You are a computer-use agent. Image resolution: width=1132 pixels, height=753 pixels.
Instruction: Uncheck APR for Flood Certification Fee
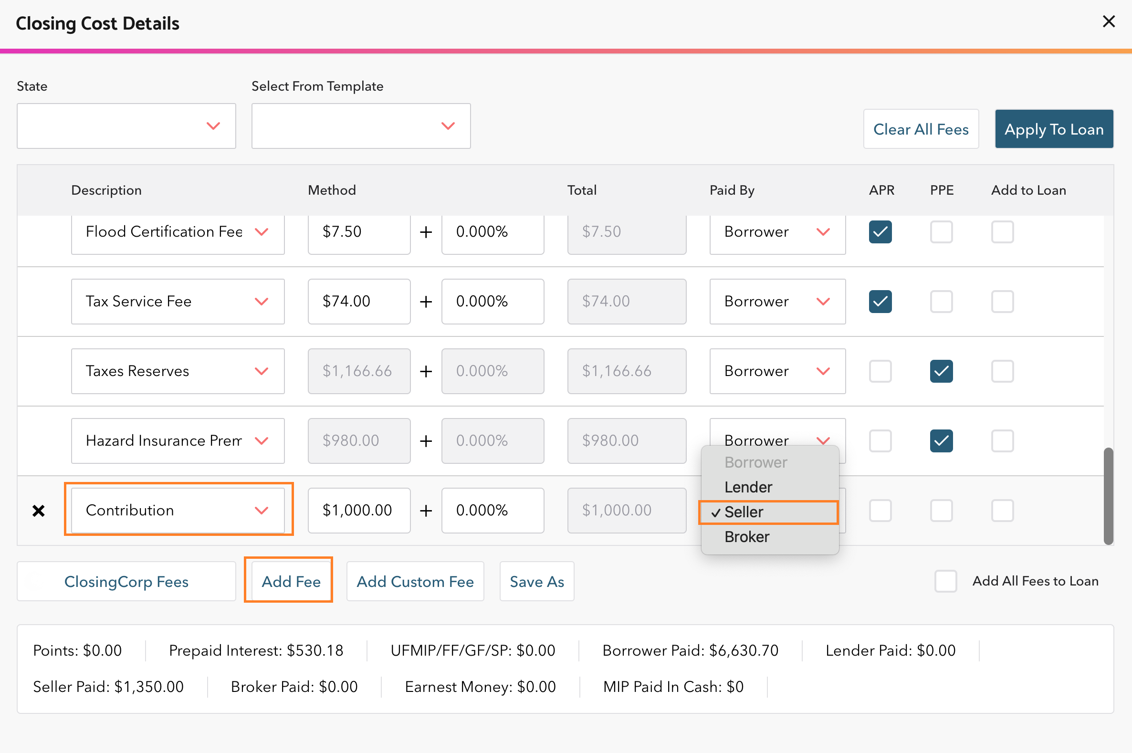tap(880, 232)
